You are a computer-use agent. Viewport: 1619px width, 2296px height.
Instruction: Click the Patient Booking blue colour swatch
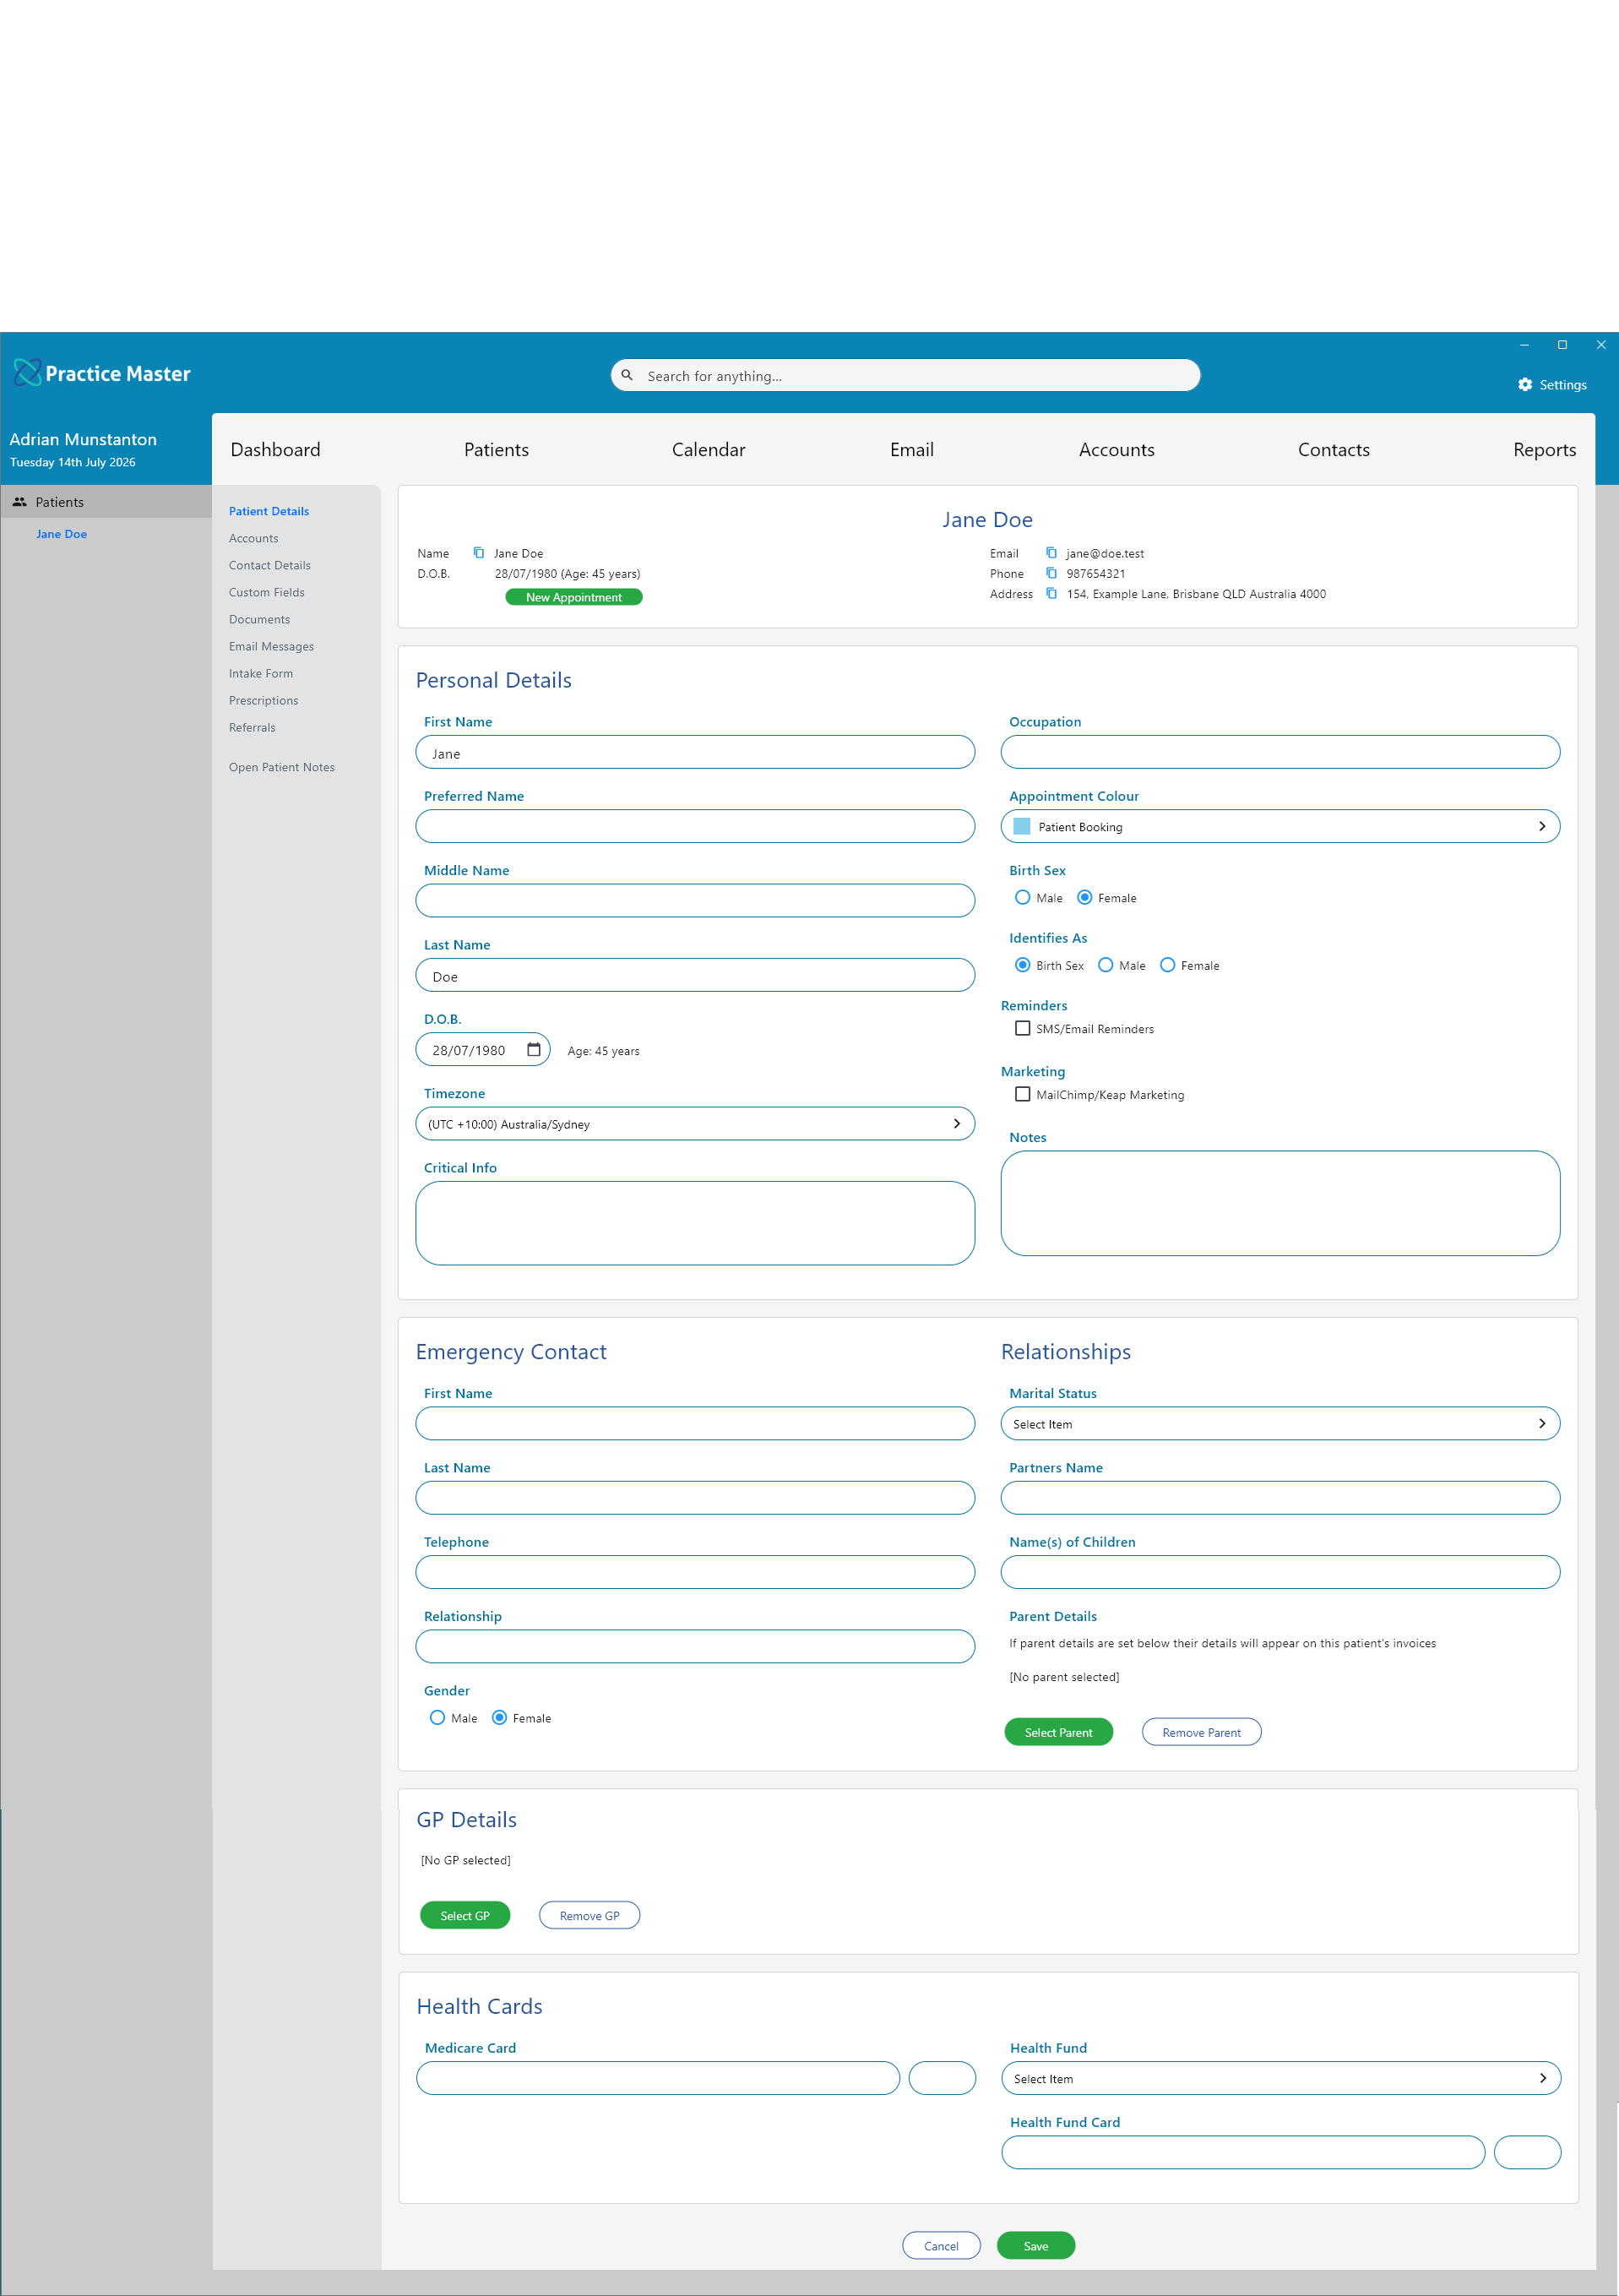(1022, 826)
